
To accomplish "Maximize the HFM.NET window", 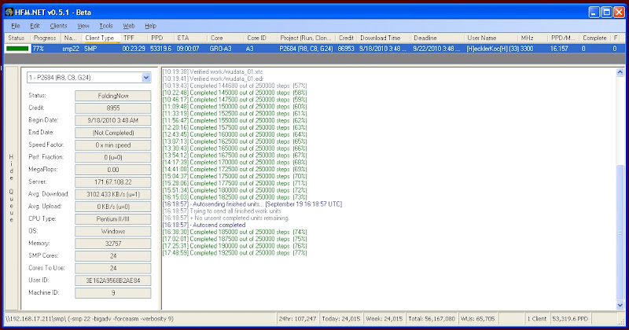I will coord(607,13).
